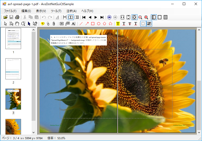Select the red arrow annotation tool
Screen dimensions: 202x141
pyautogui.click(x=87, y=24)
